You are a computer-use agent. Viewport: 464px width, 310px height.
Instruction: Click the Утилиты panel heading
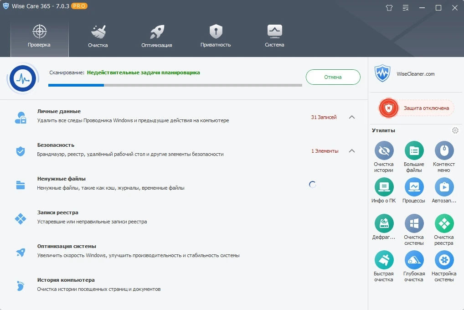click(x=383, y=130)
